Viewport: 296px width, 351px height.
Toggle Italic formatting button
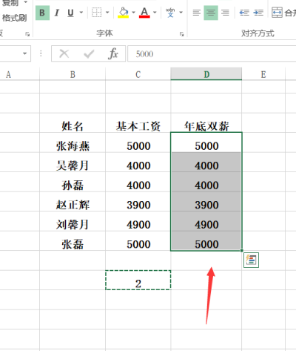click(x=57, y=13)
